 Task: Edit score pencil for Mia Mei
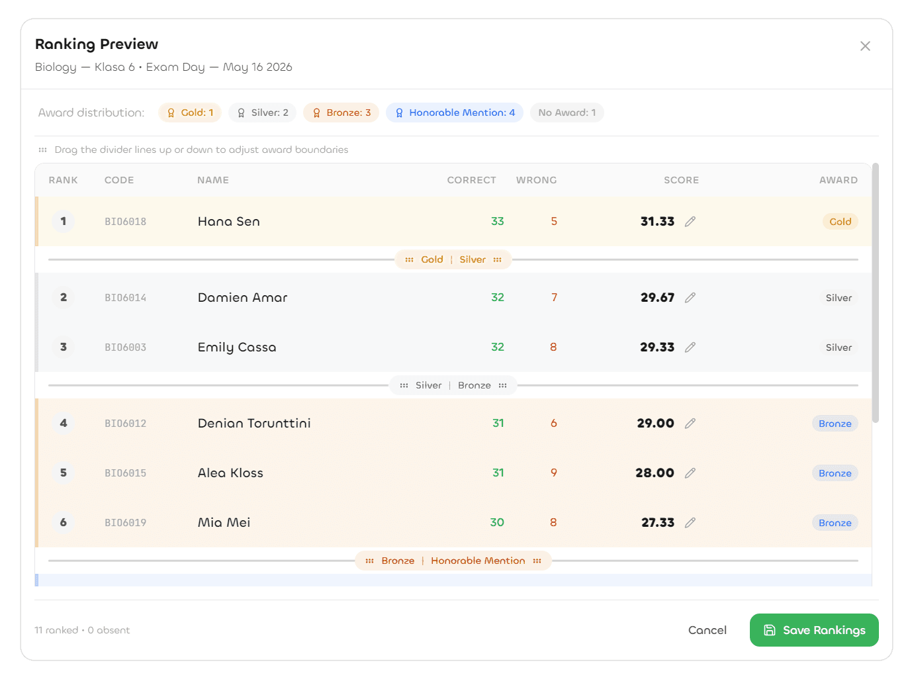[690, 523]
